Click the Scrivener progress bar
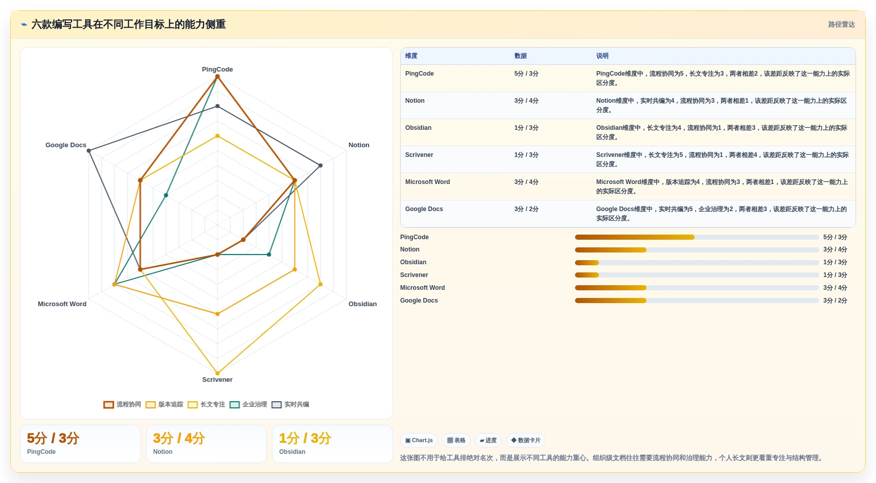The width and height of the screenshot is (876, 483). point(697,275)
